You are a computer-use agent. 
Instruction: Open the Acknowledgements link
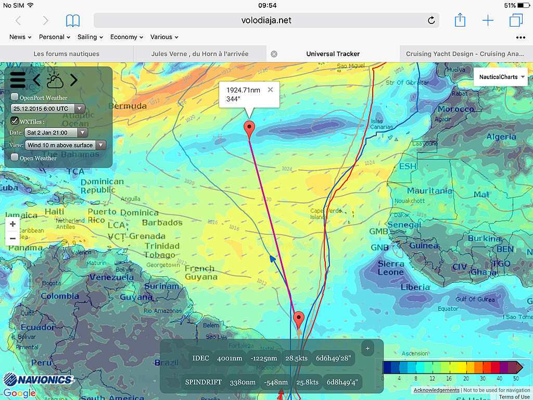click(437, 390)
